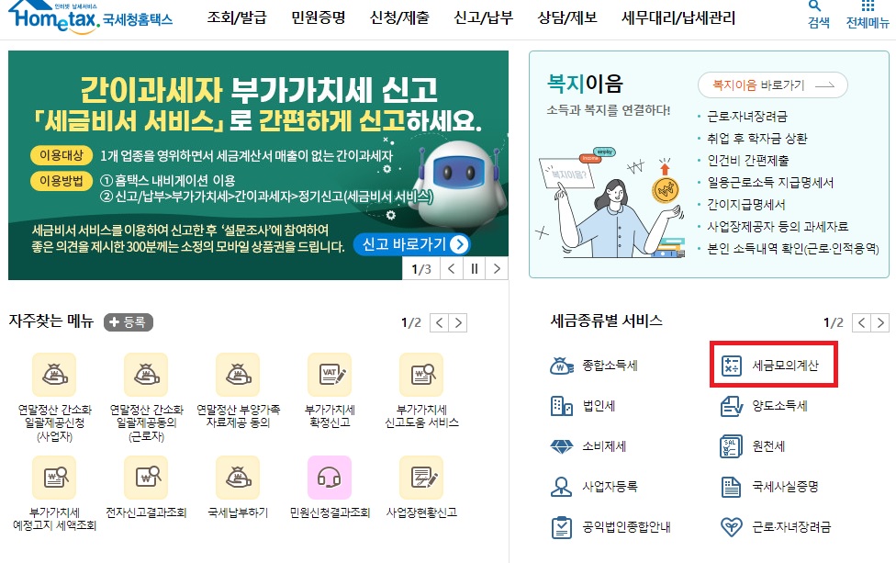Click the 복지이음 바로가기 button
The image size is (896, 563).
[x=773, y=85]
